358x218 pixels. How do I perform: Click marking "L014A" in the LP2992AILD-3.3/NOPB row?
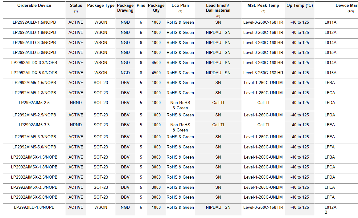[330, 42]
